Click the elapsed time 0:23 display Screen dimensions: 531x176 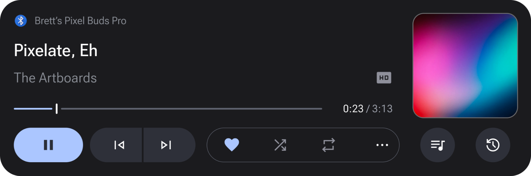[353, 108]
